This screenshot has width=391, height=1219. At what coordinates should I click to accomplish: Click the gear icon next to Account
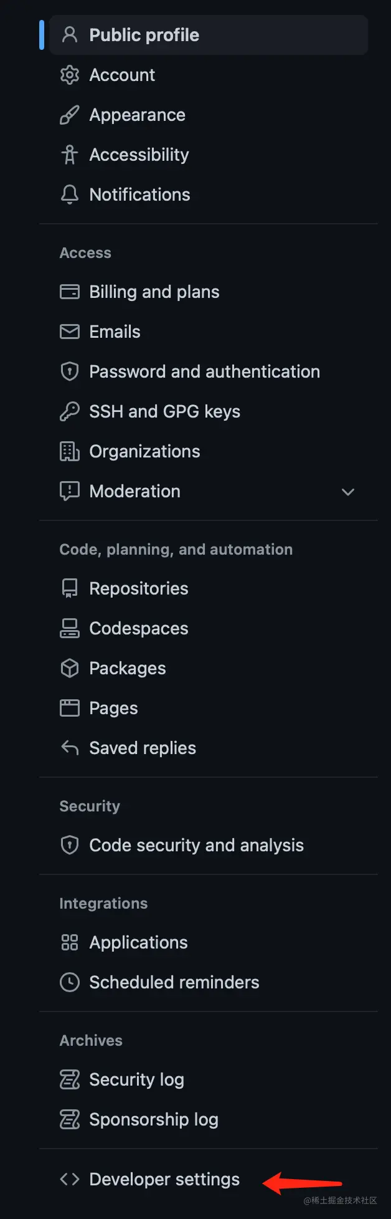tap(70, 75)
